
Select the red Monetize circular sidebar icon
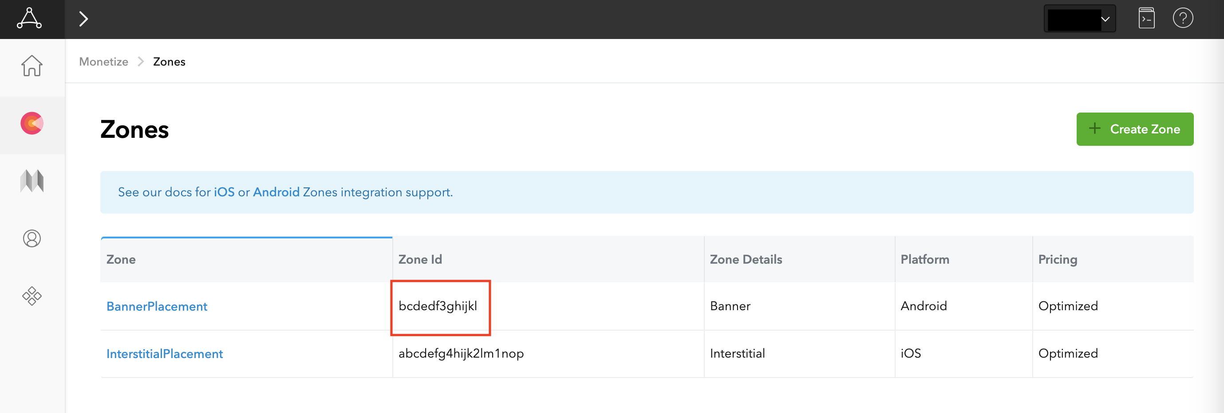[32, 124]
